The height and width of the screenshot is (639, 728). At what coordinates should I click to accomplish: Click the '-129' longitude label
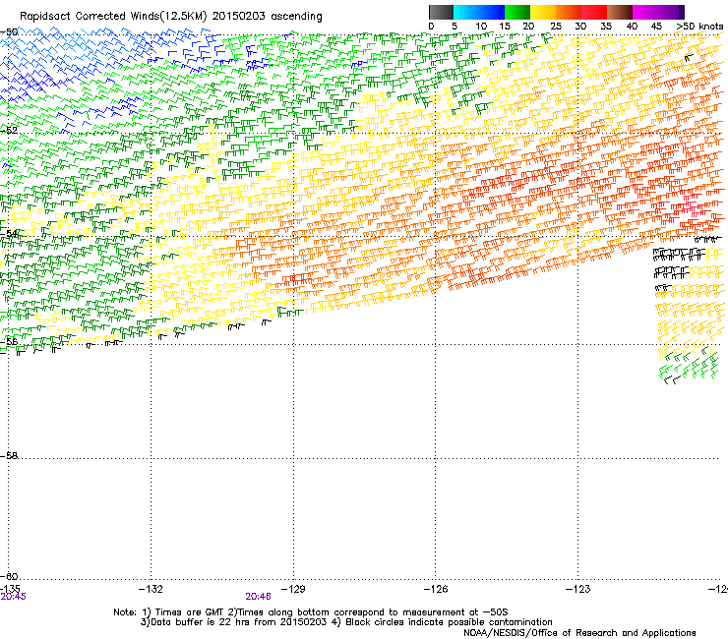point(293,589)
